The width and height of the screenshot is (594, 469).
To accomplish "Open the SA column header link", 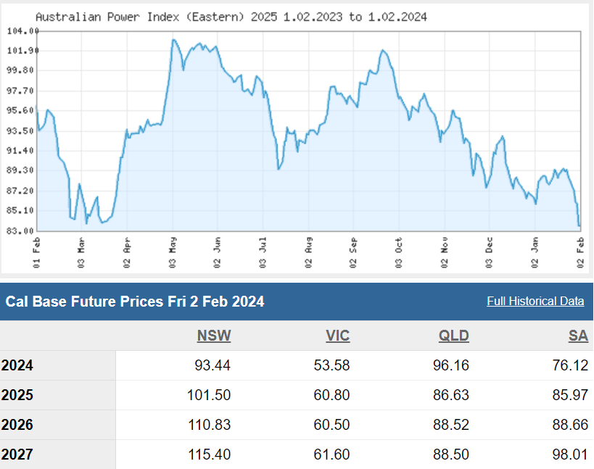I will point(578,336).
